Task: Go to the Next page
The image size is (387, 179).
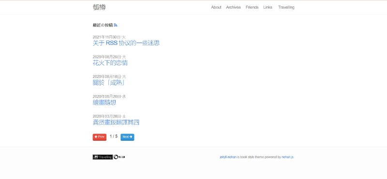Action: tap(127, 137)
